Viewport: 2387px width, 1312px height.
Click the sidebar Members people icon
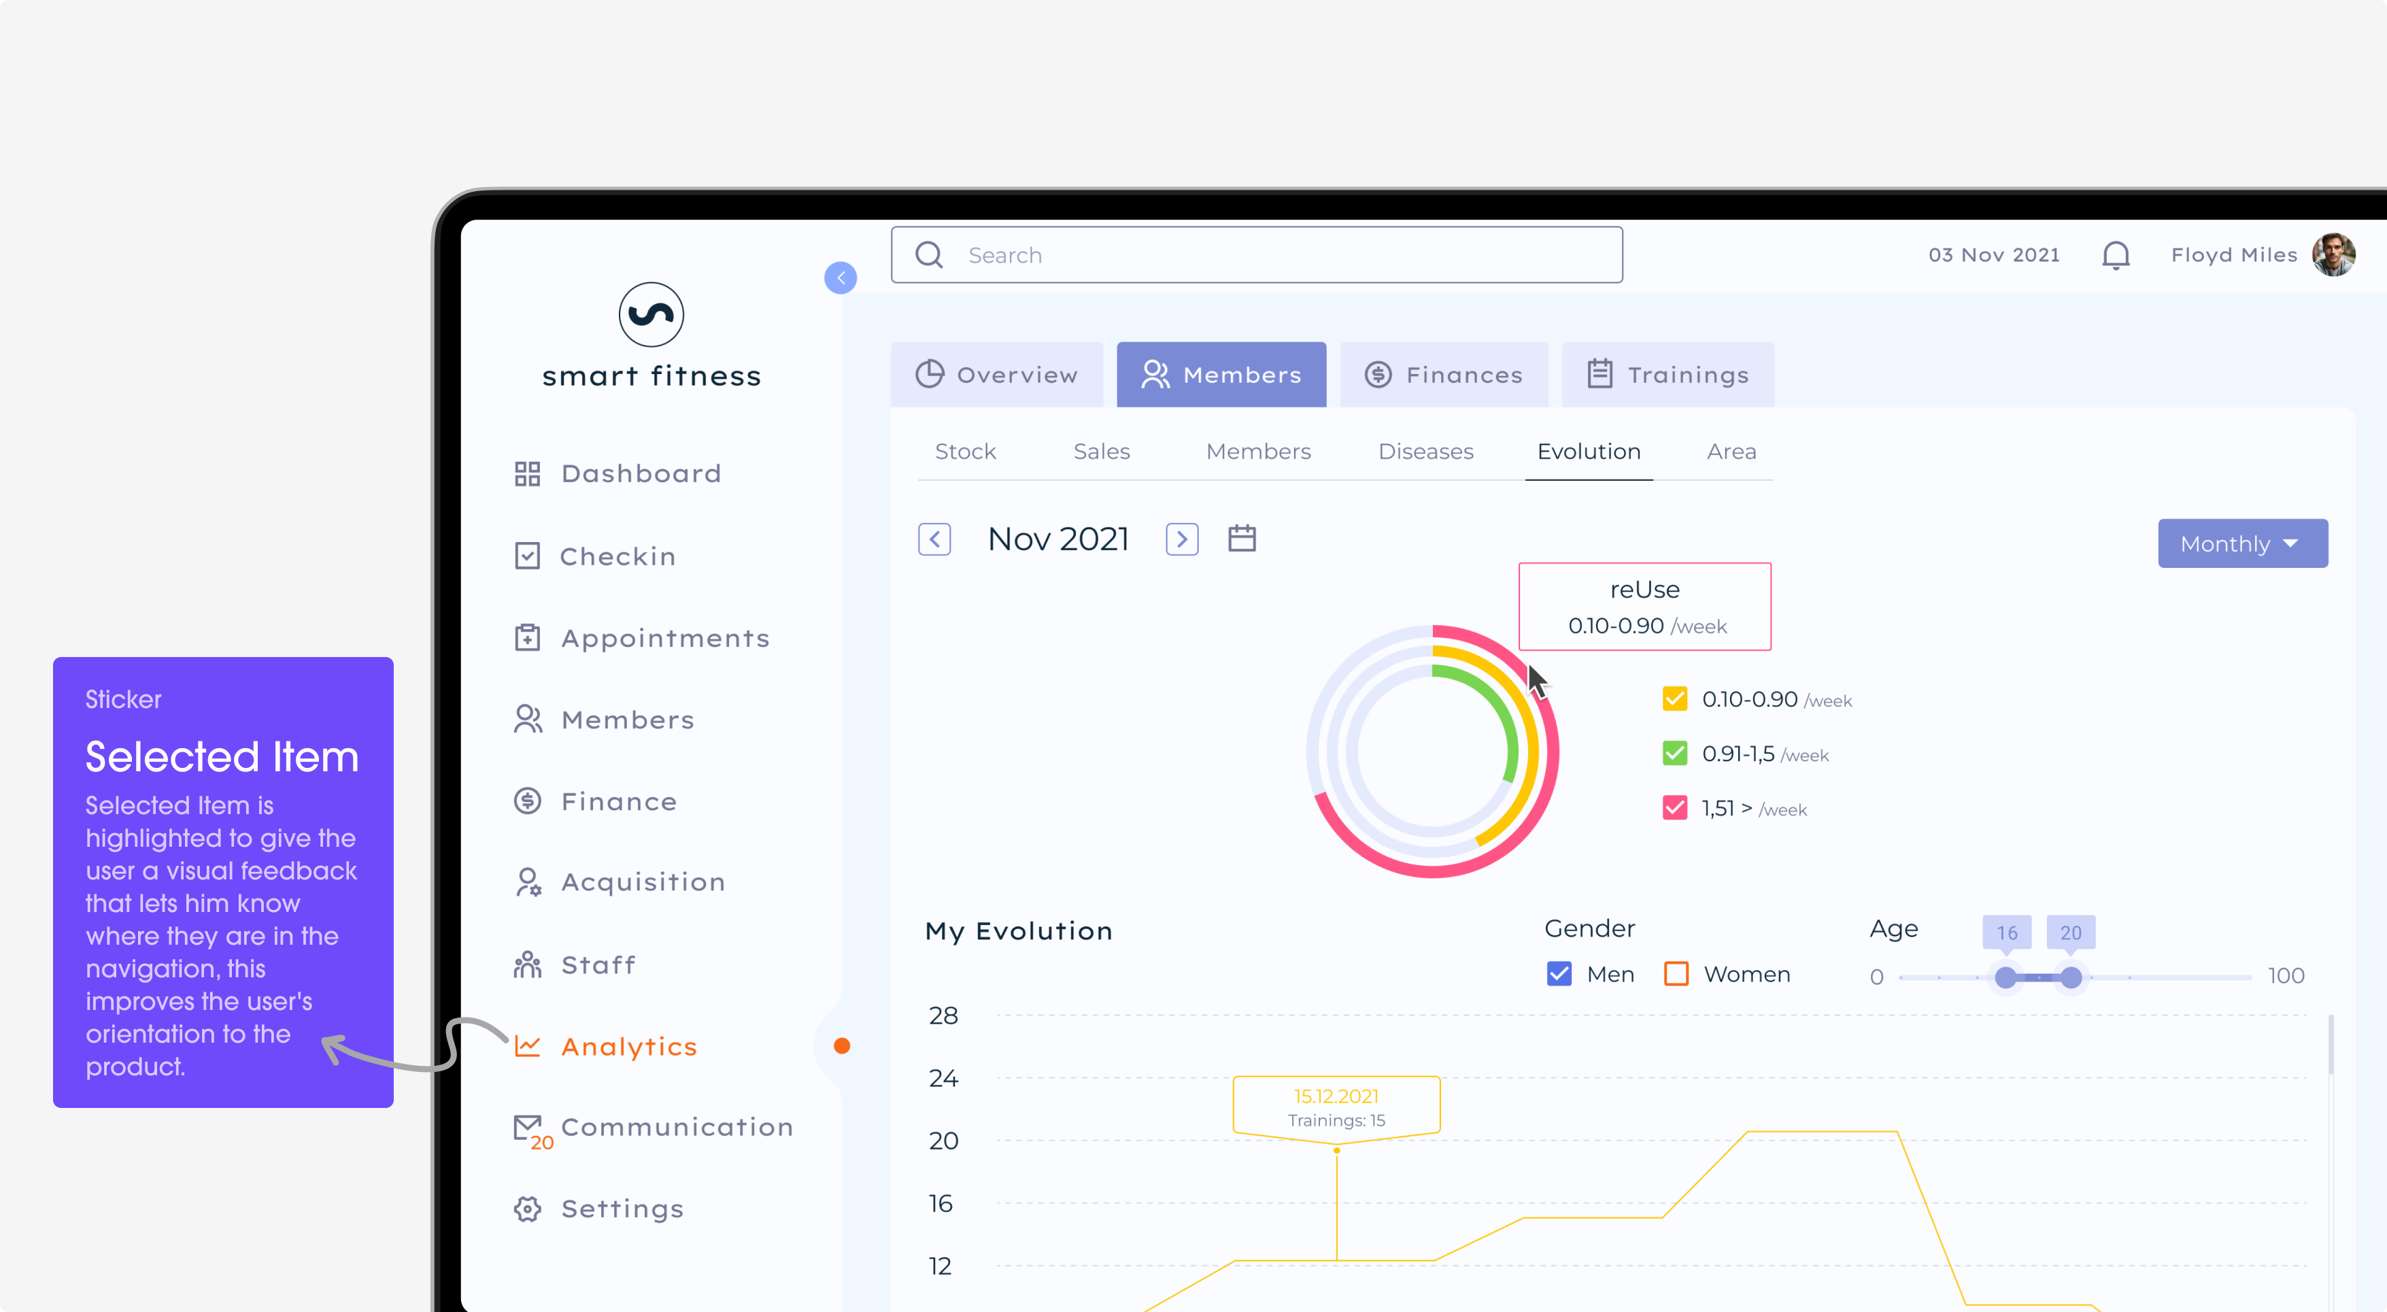(x=527, y=719)
